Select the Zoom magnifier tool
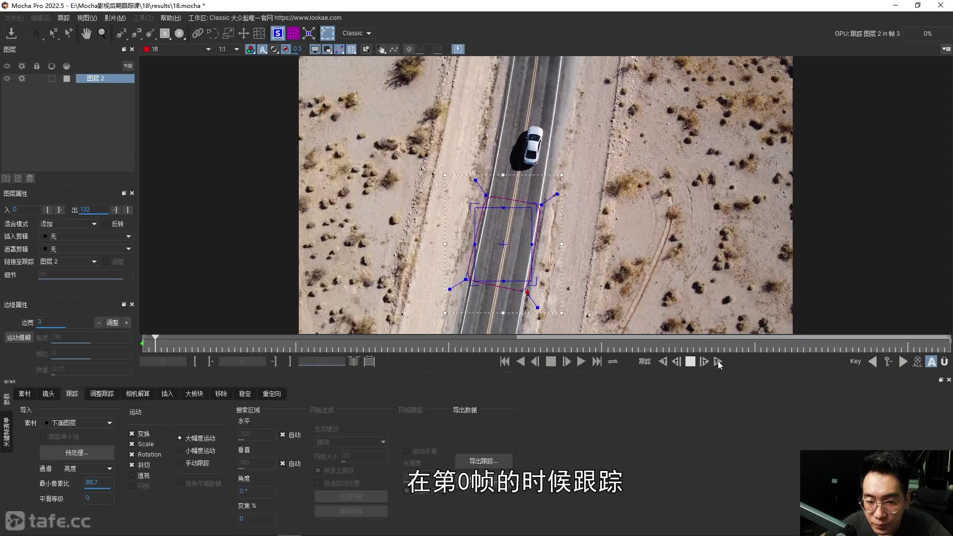953x536 pixels. tap(102, 33)
